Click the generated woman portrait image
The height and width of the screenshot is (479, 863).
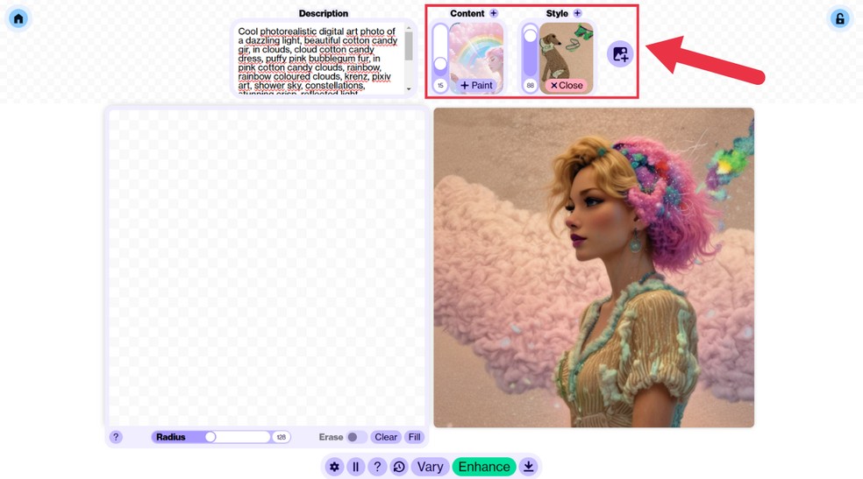(594, 267)
